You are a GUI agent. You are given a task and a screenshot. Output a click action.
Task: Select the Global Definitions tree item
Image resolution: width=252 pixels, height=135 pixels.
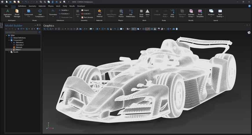(19, 38)
